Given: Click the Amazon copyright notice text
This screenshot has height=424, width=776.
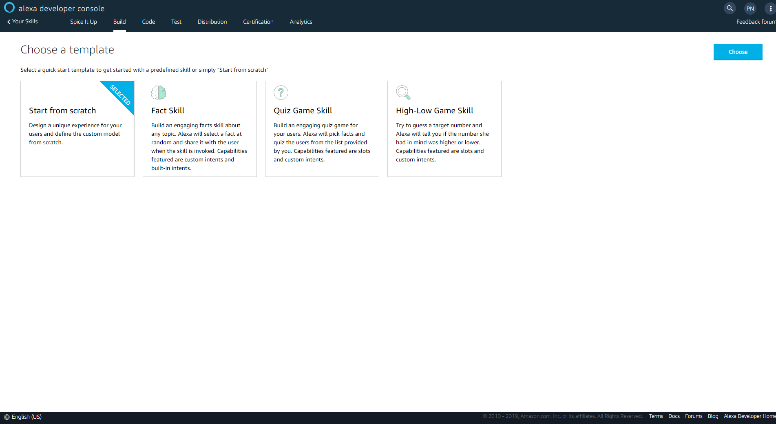Looking at the screenshot, I should tap(562, 416).
